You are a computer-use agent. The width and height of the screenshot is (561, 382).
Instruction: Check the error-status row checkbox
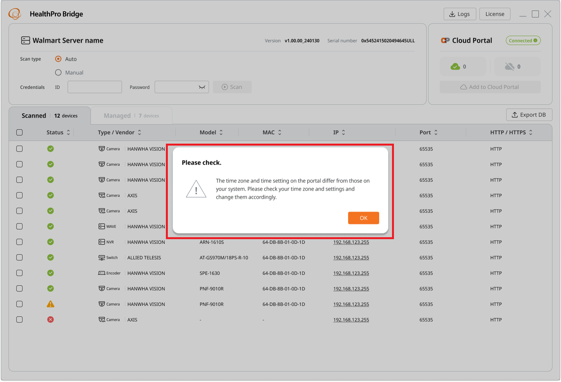tap(19, 319)
